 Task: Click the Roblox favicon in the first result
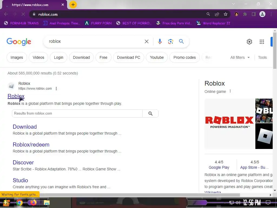pos(11,86)
